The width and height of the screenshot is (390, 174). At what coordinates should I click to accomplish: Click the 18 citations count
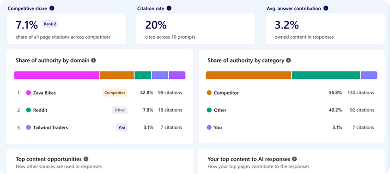tap(170, 110)
